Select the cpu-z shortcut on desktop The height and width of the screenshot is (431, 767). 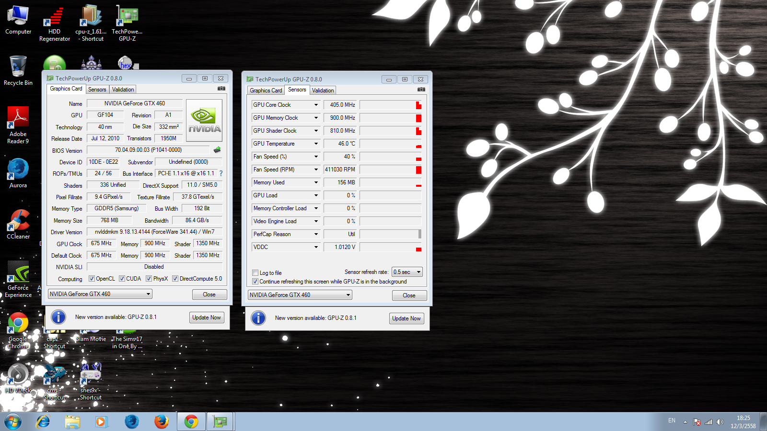[91, 24]
